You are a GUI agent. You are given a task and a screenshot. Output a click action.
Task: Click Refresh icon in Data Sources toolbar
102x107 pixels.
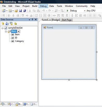coord(16,24)
